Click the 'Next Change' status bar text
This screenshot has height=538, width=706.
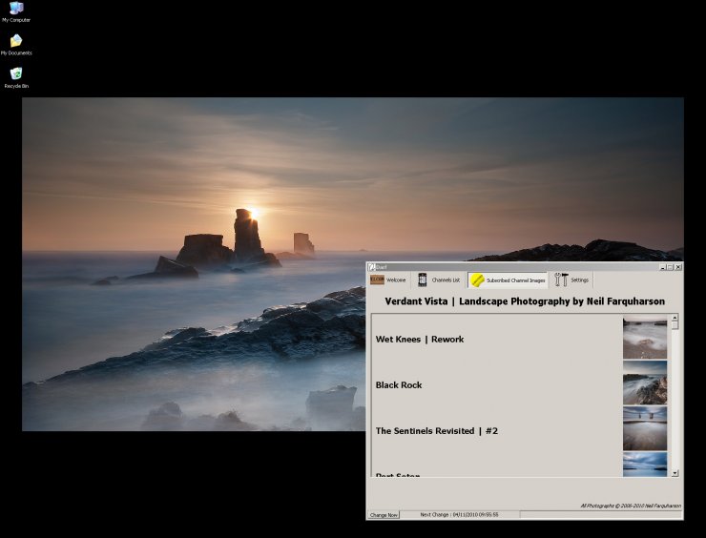coord(459,514)
